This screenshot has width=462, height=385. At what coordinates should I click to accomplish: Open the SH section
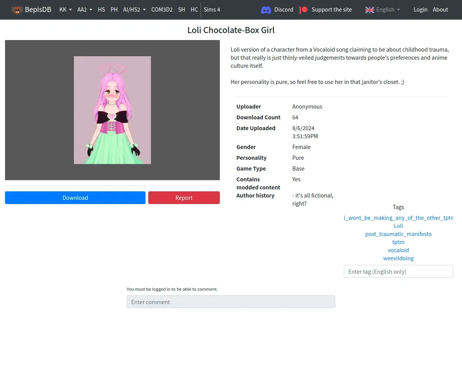coord(182,10)
